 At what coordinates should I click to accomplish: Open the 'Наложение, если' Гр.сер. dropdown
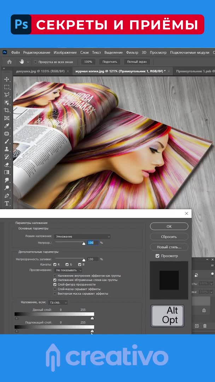point(58,302)
